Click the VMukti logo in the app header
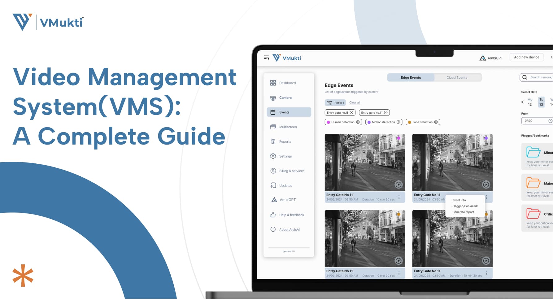The image size is (553, 299). (x=287, y=58)
